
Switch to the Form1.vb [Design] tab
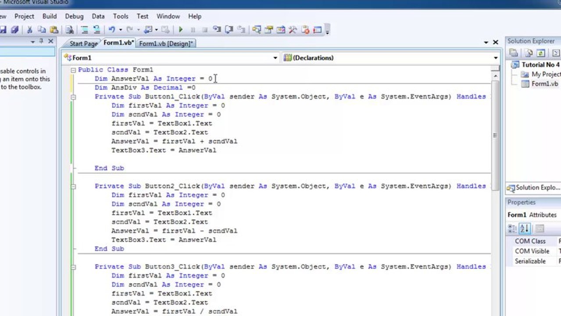[166, 43]
